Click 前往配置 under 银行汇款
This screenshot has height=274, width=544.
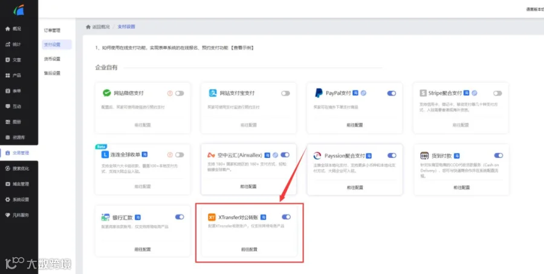tap(143, 249)
